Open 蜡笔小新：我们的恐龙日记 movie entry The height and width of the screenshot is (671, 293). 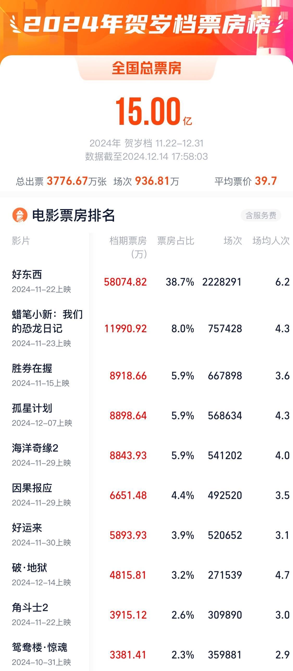[47, 321]
